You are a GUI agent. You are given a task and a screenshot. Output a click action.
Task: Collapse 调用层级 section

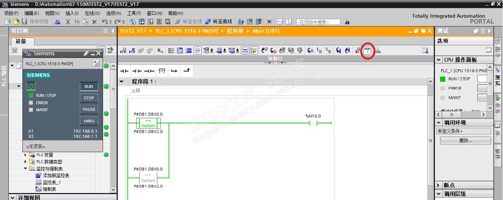click(439, 194)
